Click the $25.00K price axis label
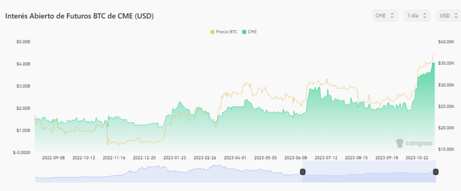Image resolution: width=461 pixels, height=191 pixels. (446, 106)
